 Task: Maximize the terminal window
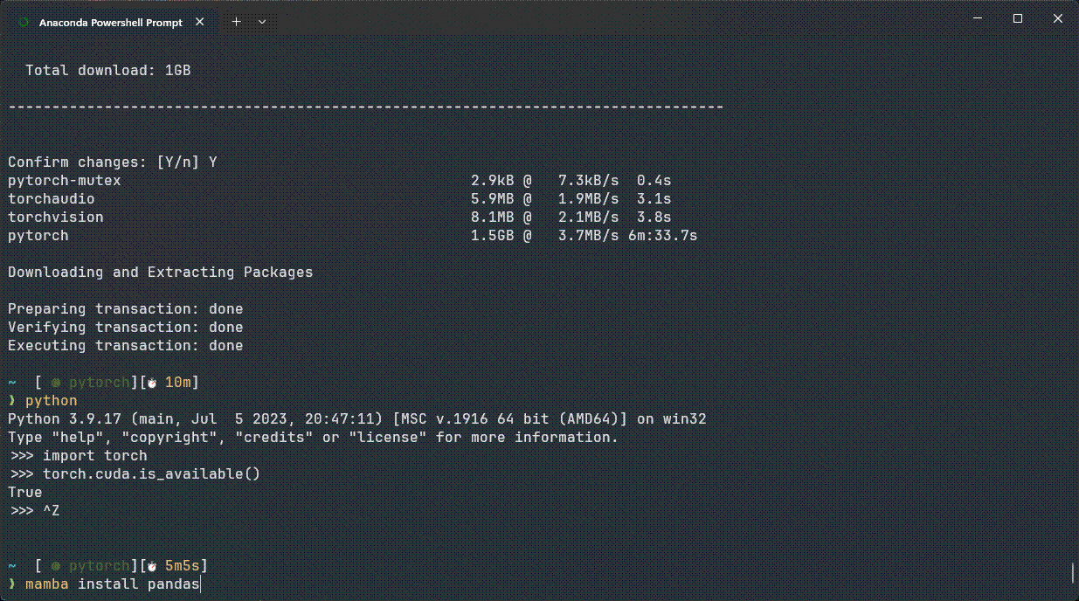click(1017, 18)
